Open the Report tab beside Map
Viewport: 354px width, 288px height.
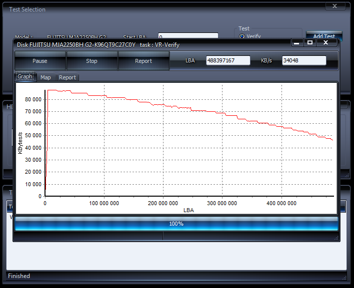[67, 77]
